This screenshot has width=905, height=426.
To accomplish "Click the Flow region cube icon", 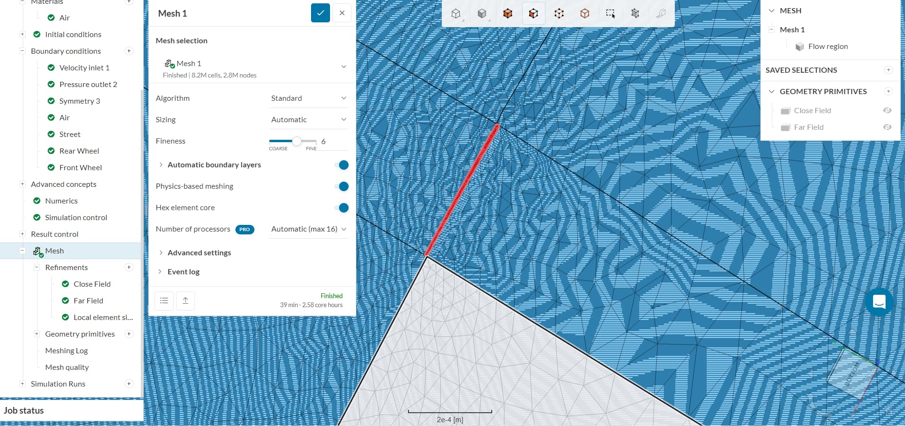I will 800,47.
